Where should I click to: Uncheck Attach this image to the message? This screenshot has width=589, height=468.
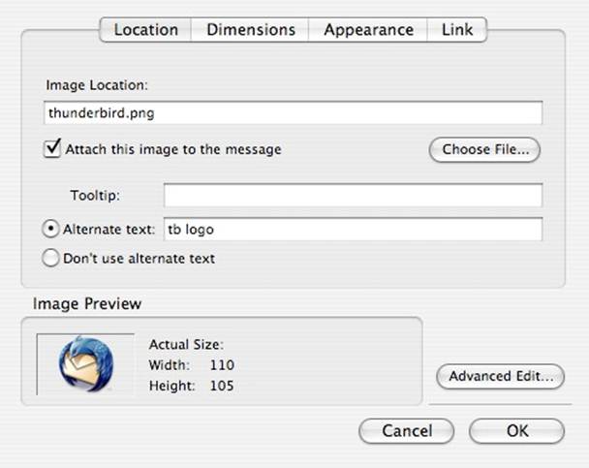(x=52, y=149)
